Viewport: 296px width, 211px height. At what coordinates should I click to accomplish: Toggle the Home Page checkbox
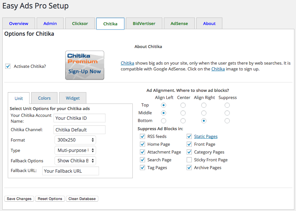tap(142, 144)
